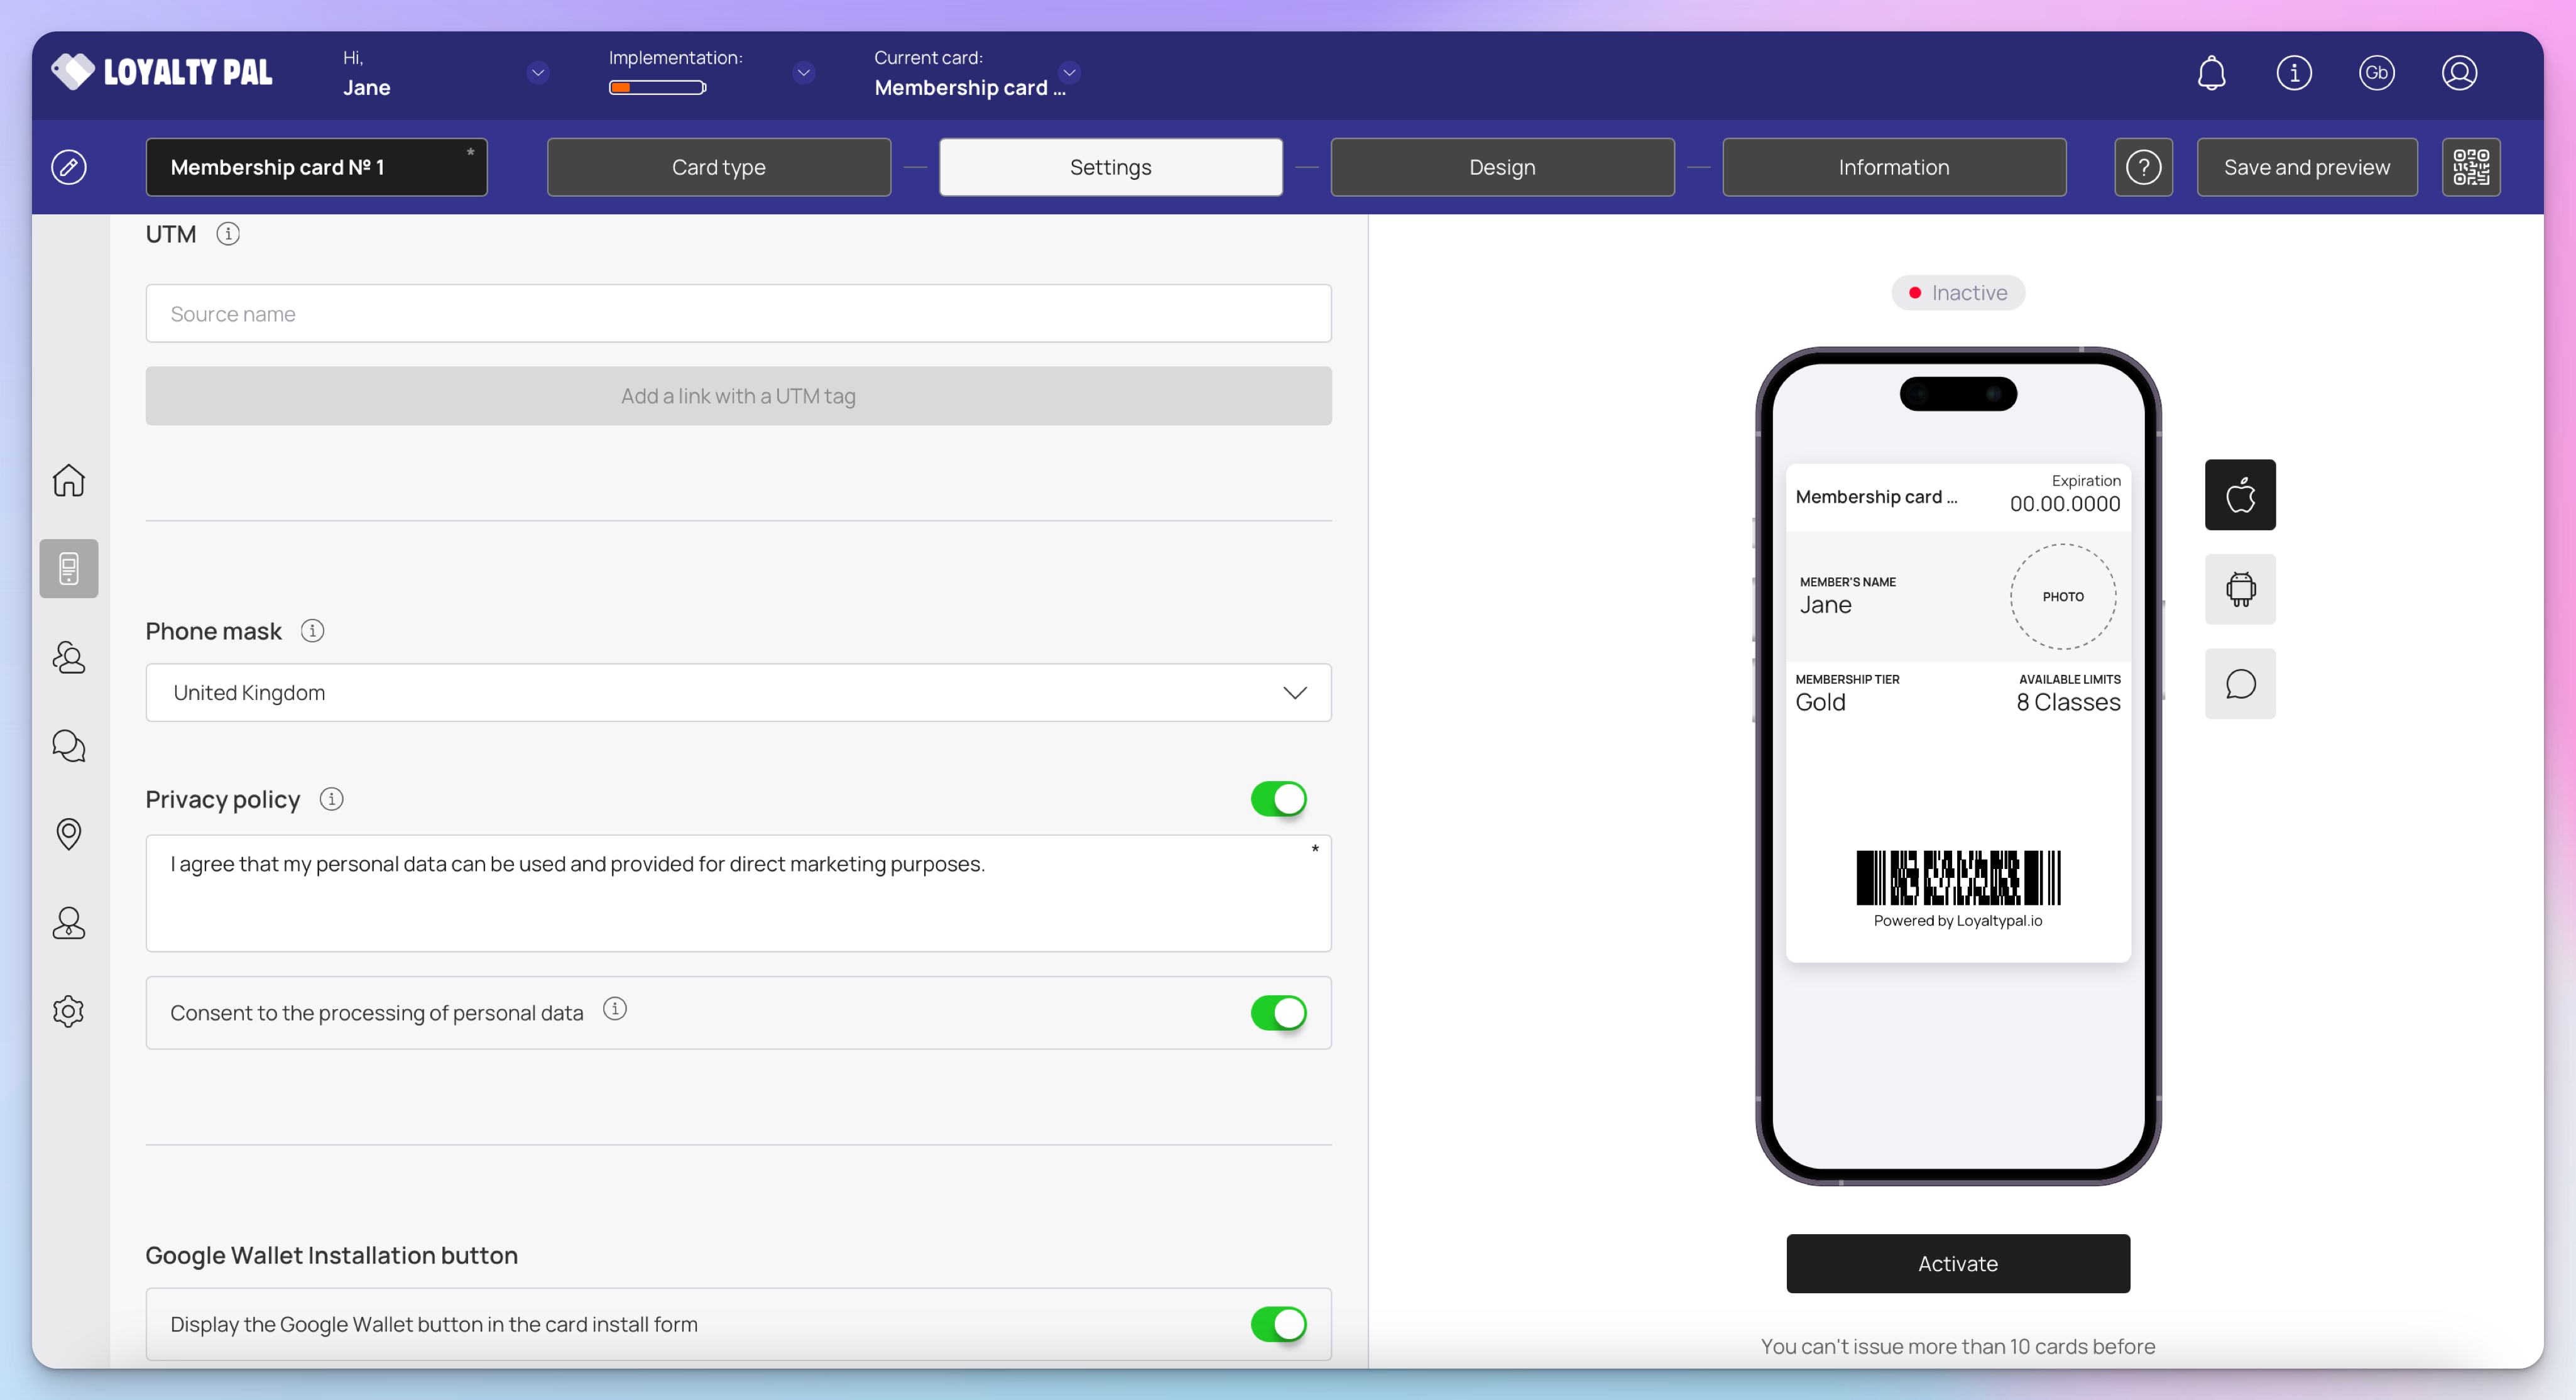Open the Card type tab
Screen dimensions: 2576x1400
(718, 167)
